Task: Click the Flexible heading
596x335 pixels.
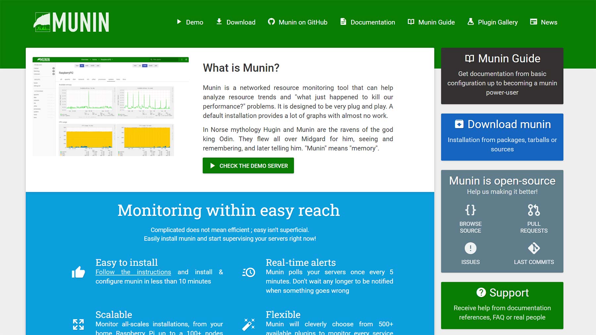Action: pyautogui.click(x=283, y=314)
